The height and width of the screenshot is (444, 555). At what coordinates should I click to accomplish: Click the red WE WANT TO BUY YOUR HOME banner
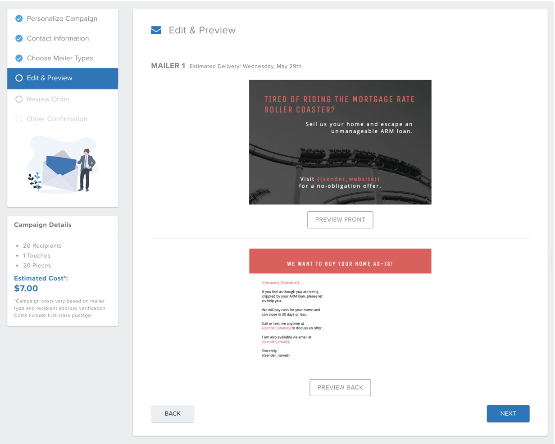[x=340, y=261]
